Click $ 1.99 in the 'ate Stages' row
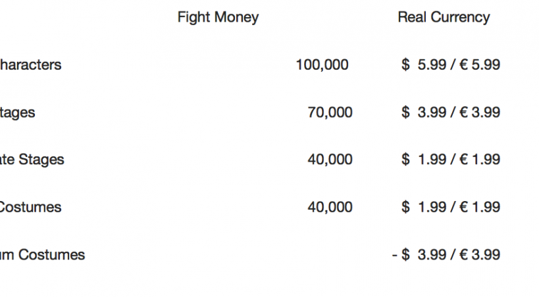 423,160
